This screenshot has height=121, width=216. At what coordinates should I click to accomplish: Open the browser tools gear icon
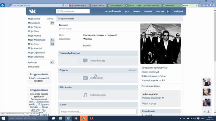[x=211, y=5]
